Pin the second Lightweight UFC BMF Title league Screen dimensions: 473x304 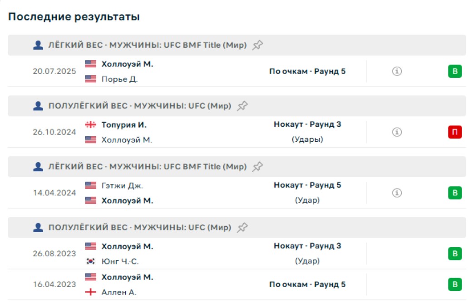click(258, 167)
